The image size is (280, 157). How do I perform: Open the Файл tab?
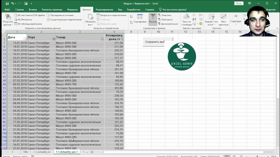click(x=7, y=10)
